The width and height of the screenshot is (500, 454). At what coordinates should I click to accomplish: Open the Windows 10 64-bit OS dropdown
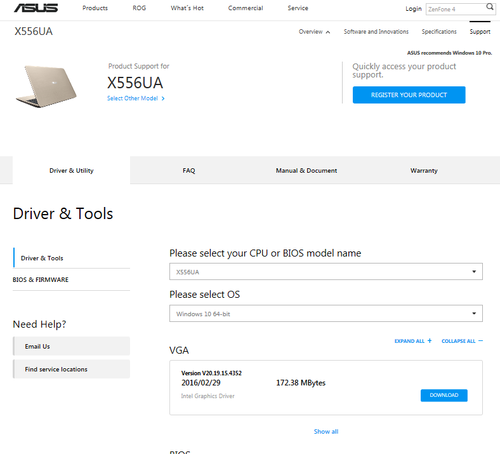326,314
